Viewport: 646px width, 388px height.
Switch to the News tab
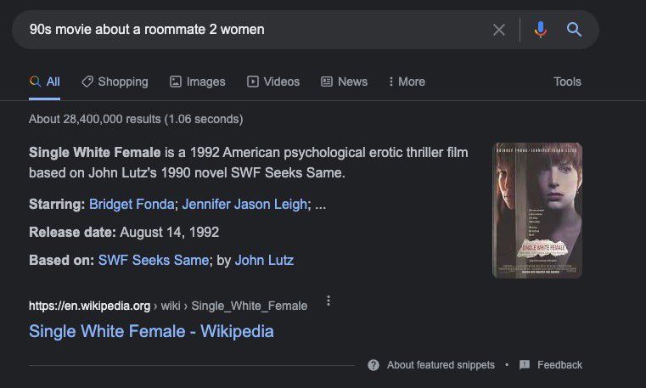point(344,82)
